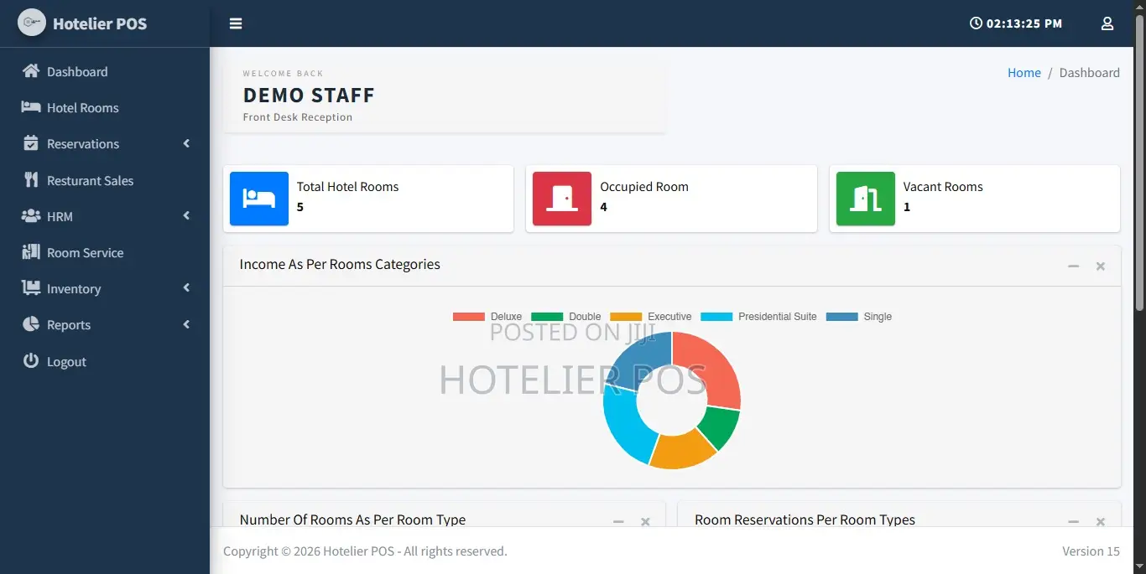The width and height of the screenshot is (1146, 574).
Task: Click the DEMO STAFF welcome name
Action: tap(309, 96)
